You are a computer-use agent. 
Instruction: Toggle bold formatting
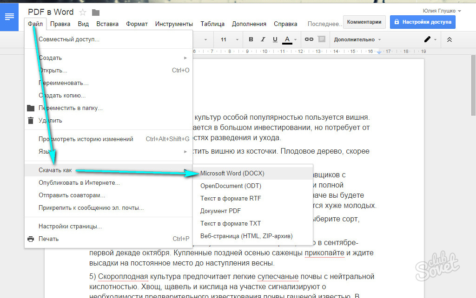coord(251,39)
